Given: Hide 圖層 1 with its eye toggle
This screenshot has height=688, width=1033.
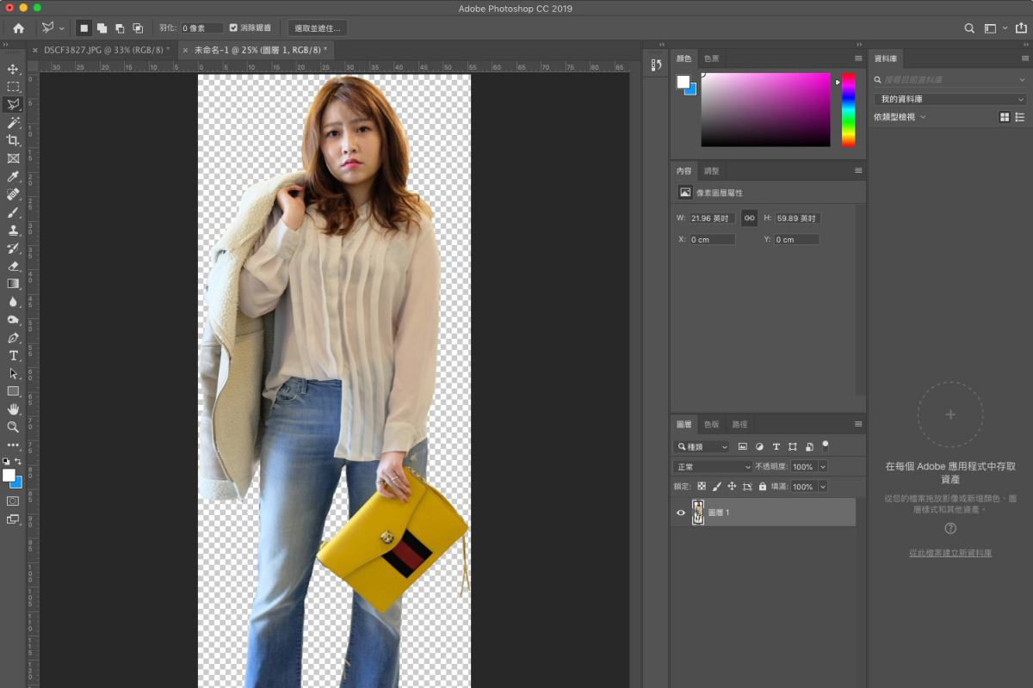Looking at the screenshot, I should pyautogui.click(x=679, y=512).
